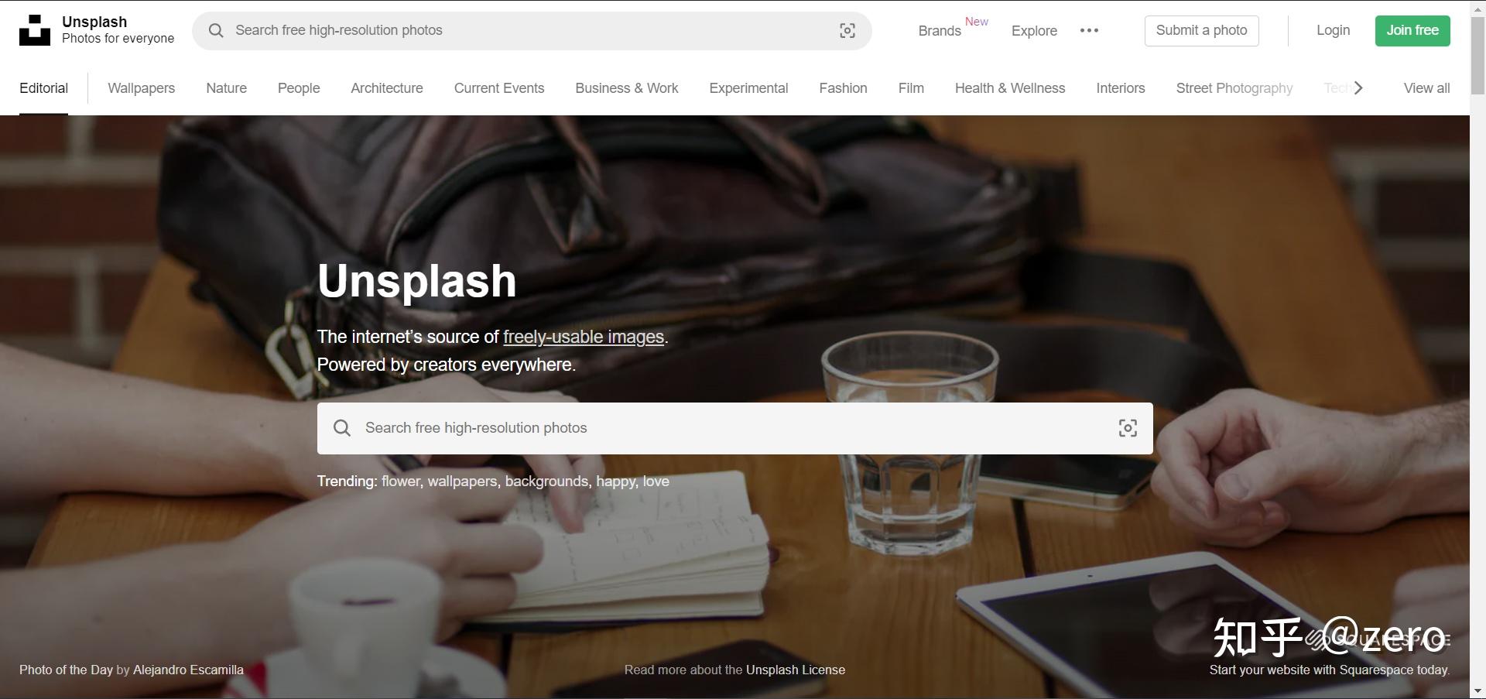Click the Submit a photo button
Viewport: 1486px width, 699px height.
(x=1201, y=30)
